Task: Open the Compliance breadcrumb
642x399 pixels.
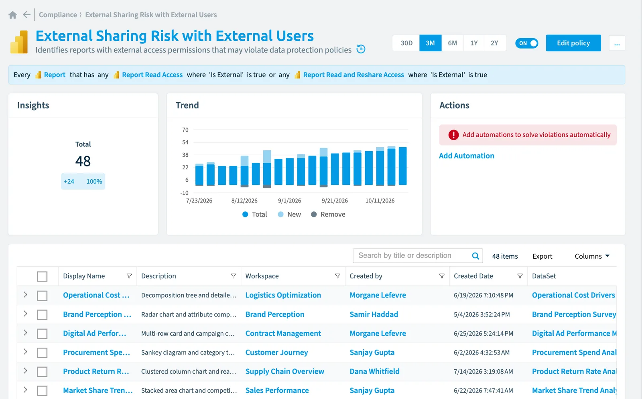Action: 58,15
